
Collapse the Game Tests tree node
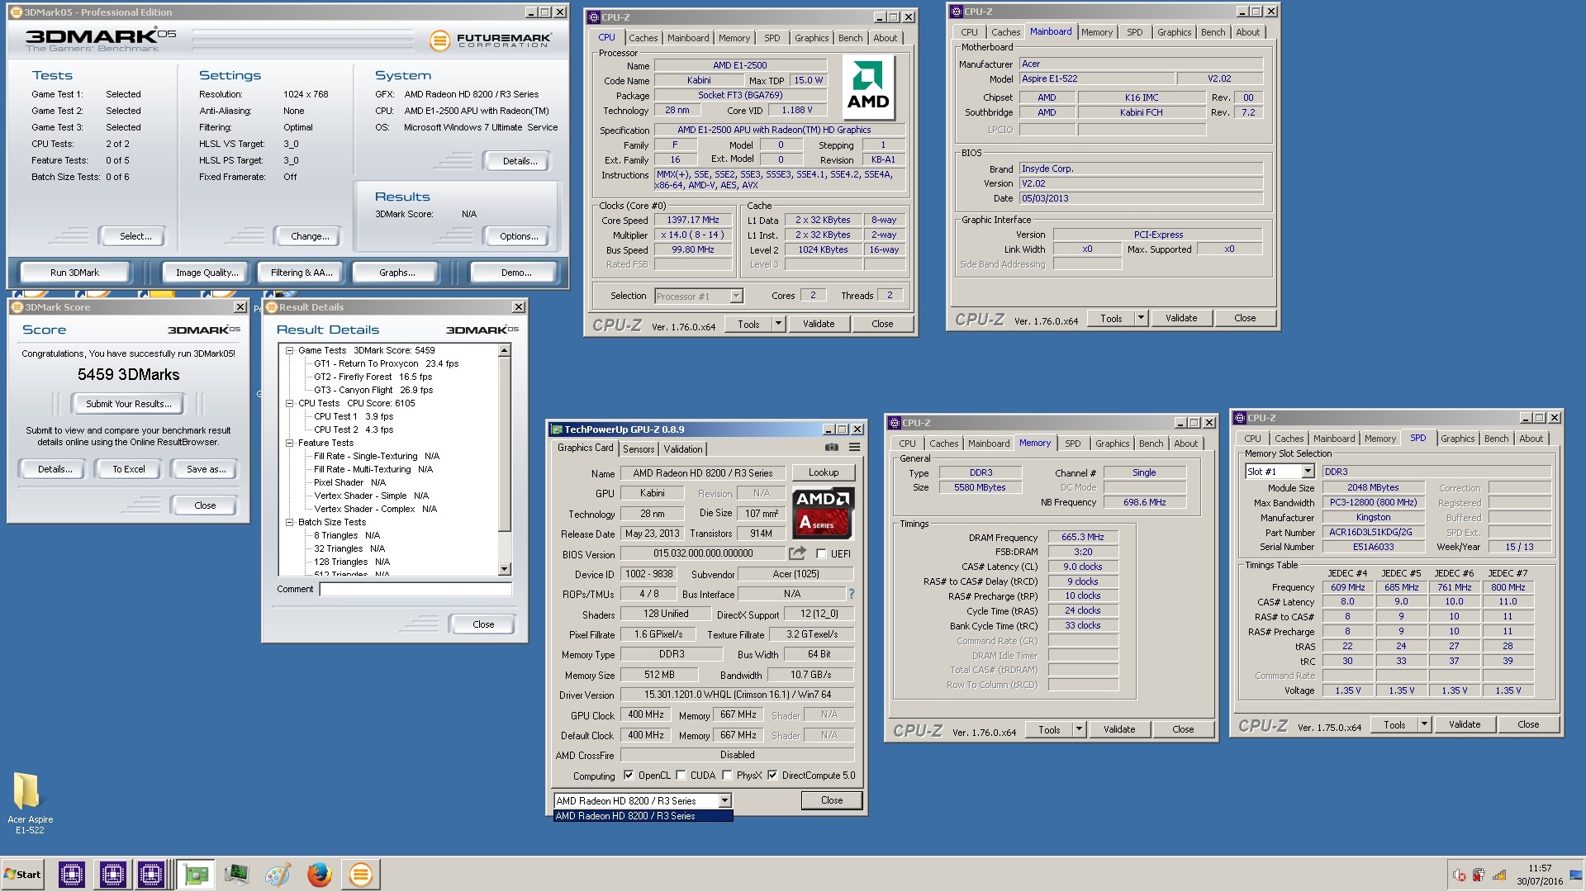290,350
